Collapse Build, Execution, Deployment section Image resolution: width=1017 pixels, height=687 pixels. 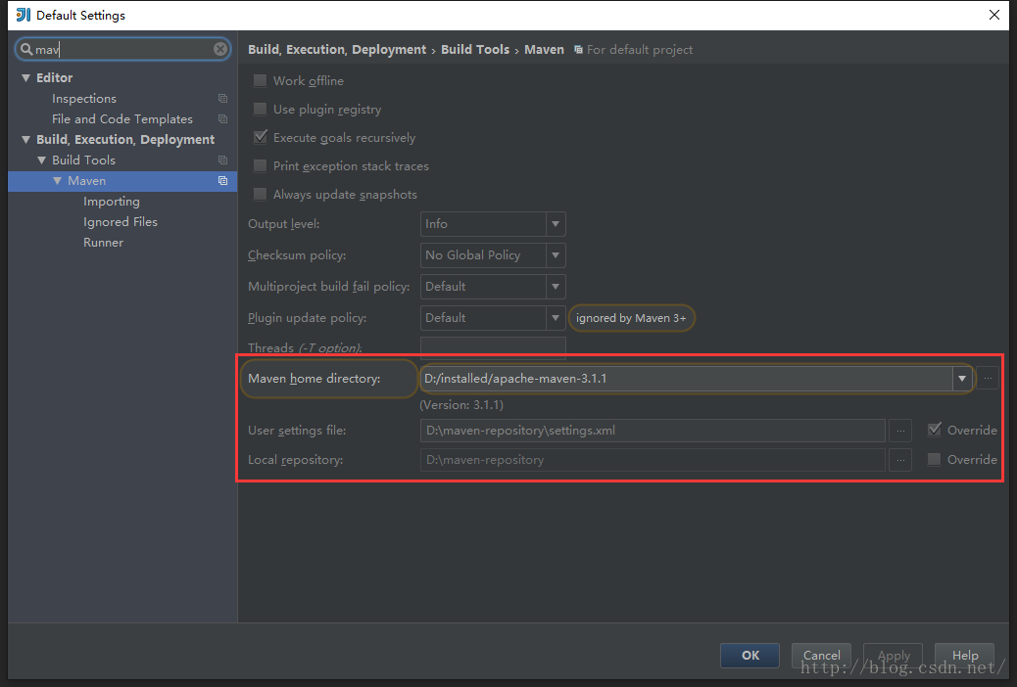coord(25,139)
